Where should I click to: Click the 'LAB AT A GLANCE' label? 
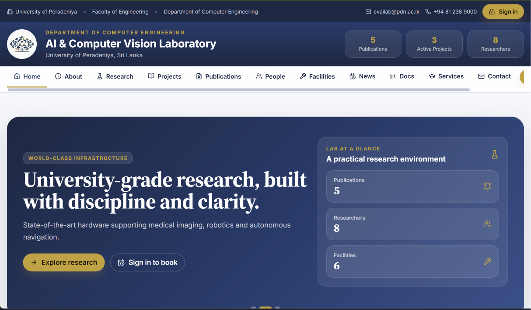point(353,148)
